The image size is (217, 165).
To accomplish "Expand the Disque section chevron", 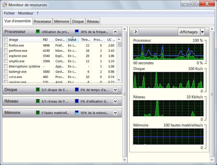I will point(115,90).
